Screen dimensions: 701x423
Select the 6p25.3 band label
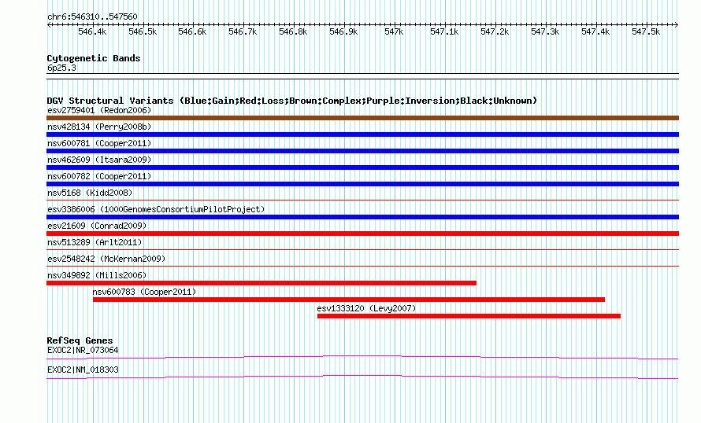pyautogui.click(x=61, y=68)
